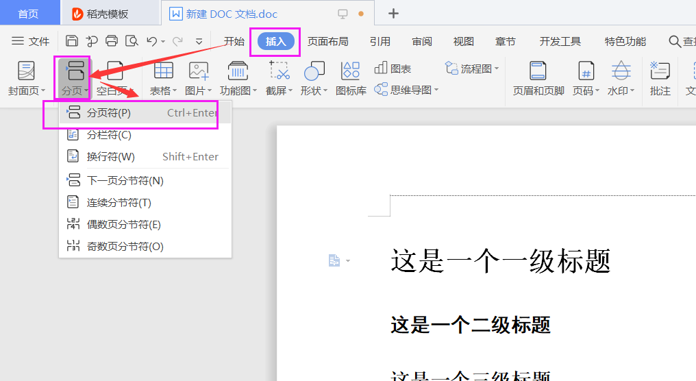Choose 换行符(W) menu entry
This screenshot has width=696, height=381.
click(145, 156)
